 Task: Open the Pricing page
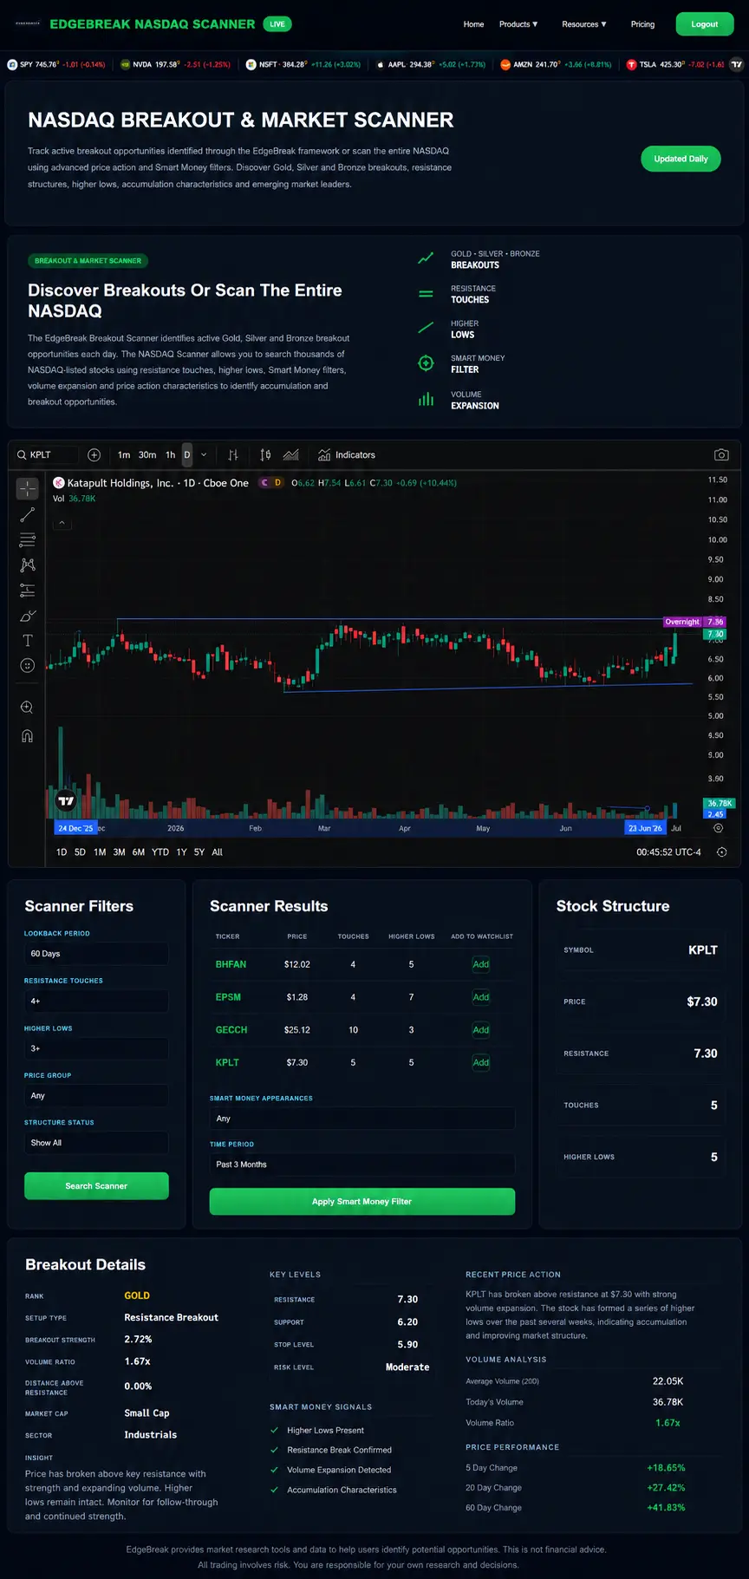(x=642, y=24)
